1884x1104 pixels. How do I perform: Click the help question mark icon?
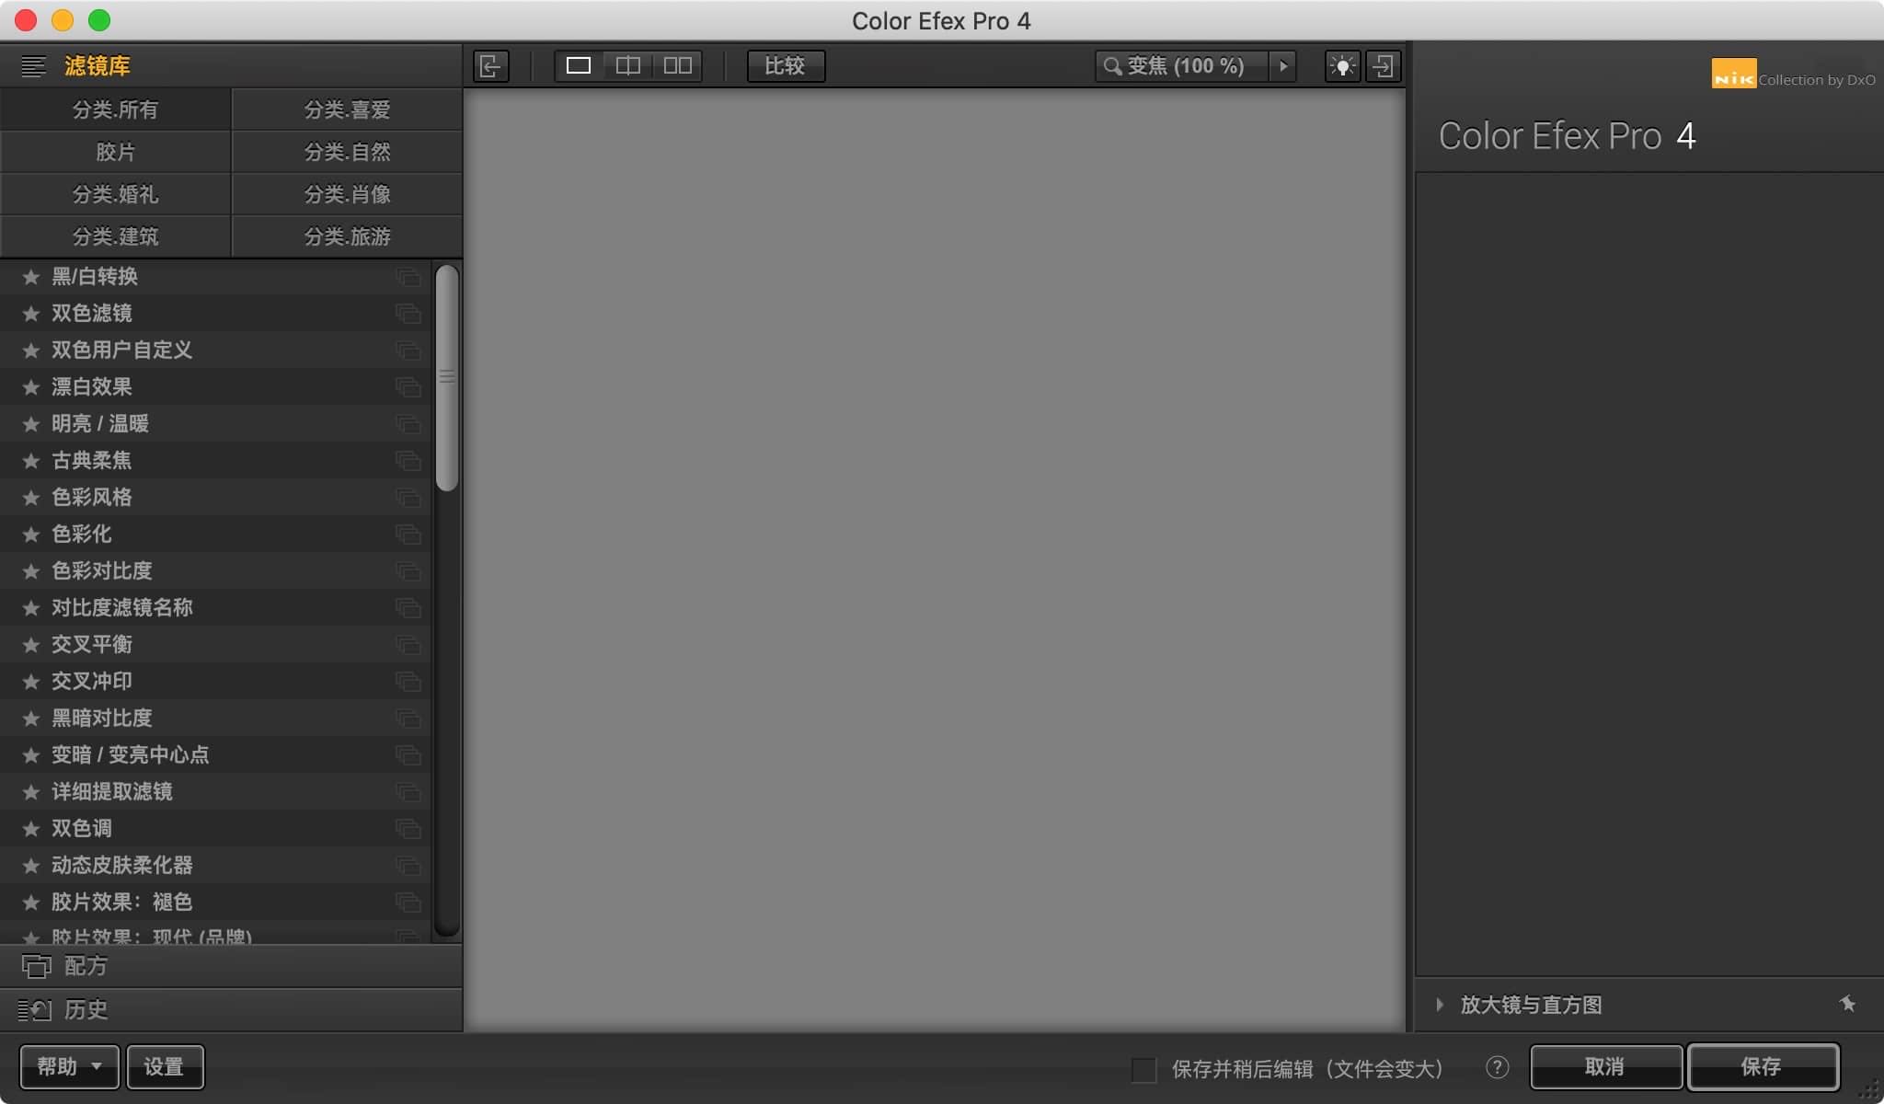[1497, 1067]
